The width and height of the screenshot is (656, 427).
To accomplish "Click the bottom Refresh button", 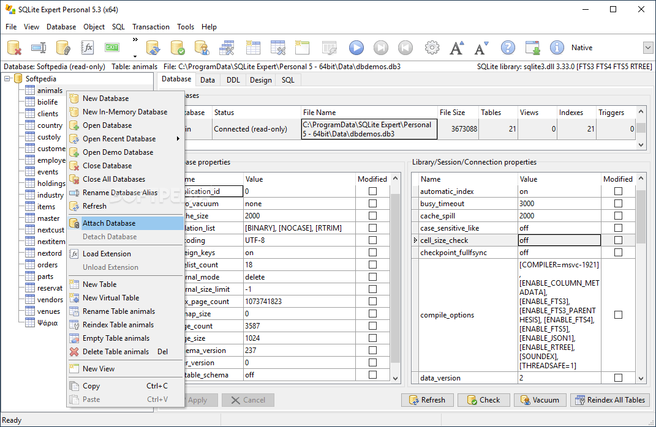I will click(427, 400).
